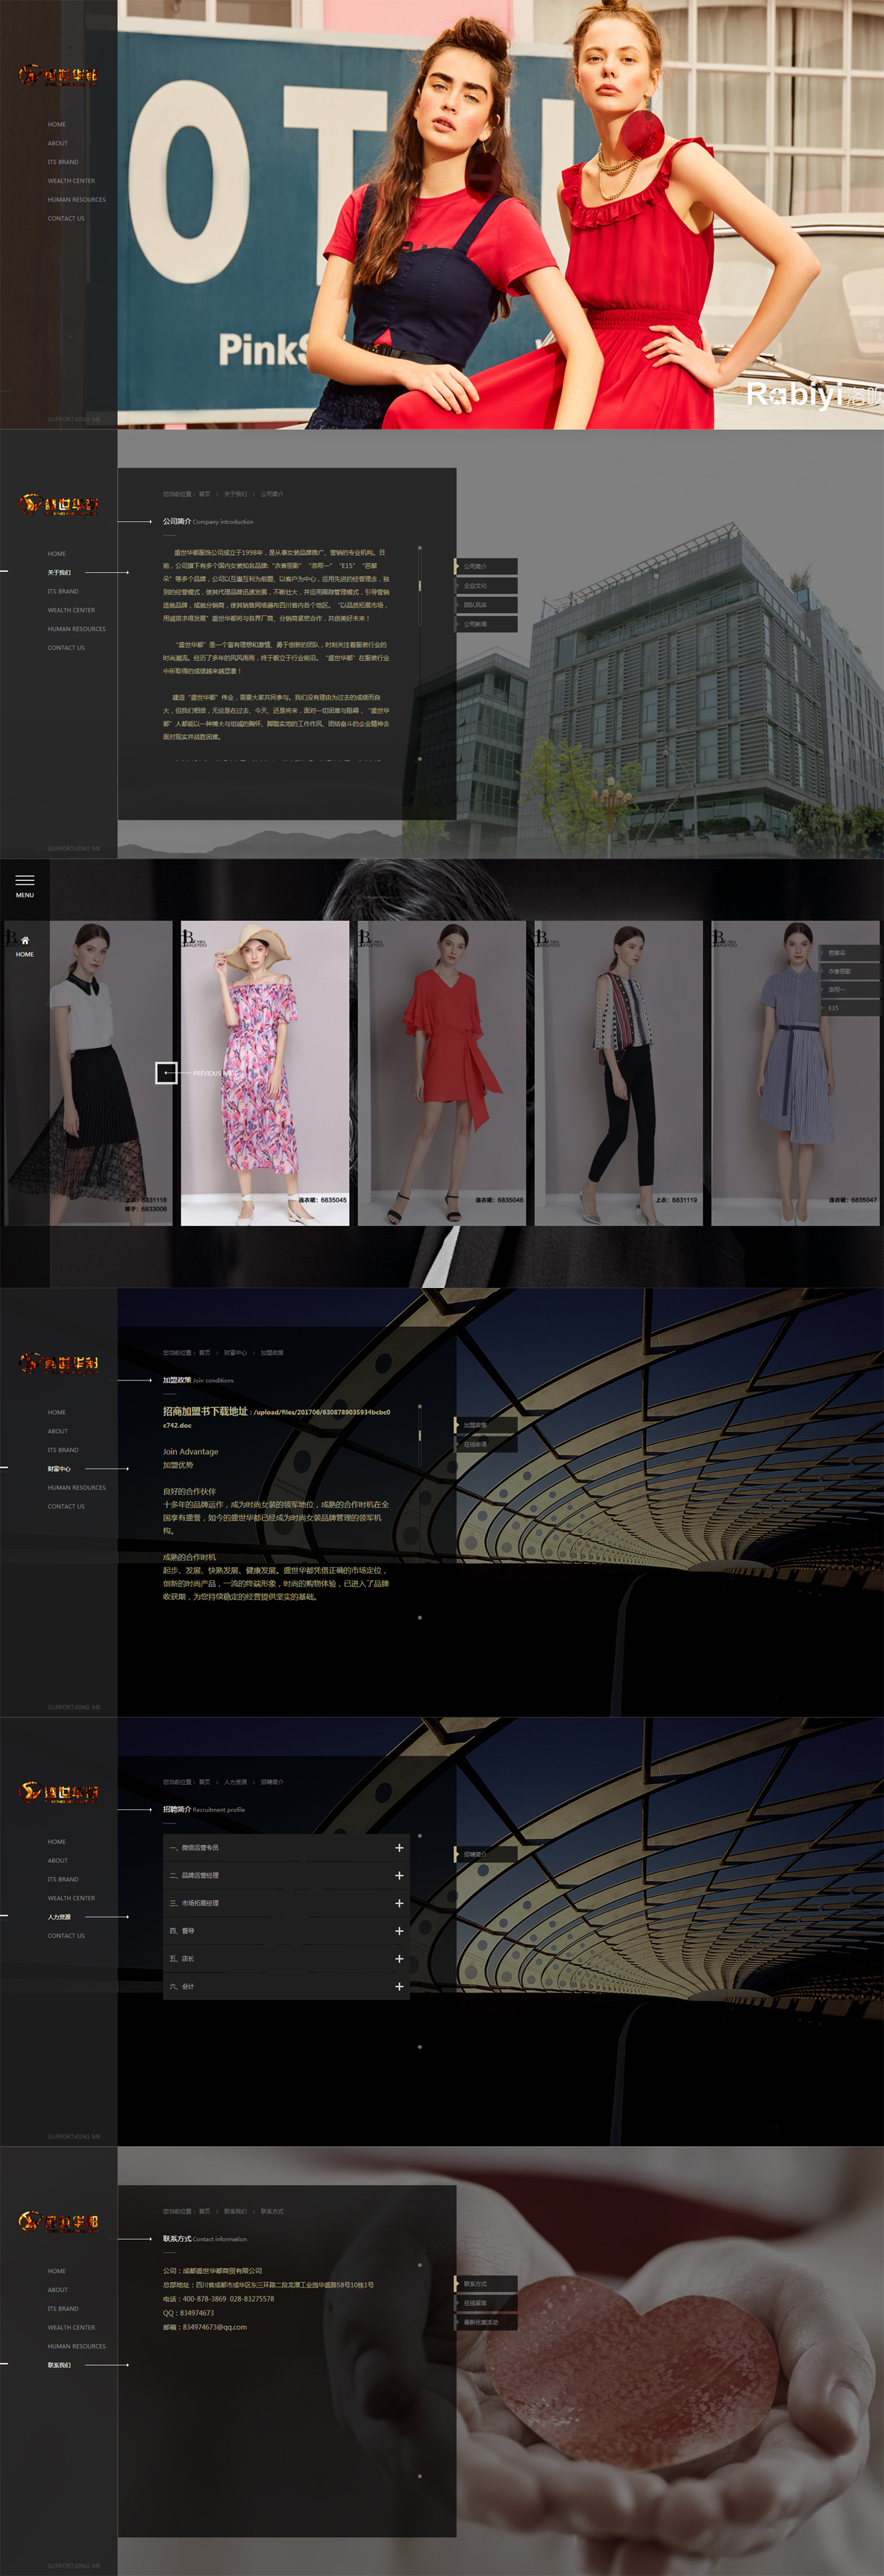The width and height of the screenshot is (884, 2576).
Task: Open ABOUT in the top banner navigation
Action: (x=58, y=143)
